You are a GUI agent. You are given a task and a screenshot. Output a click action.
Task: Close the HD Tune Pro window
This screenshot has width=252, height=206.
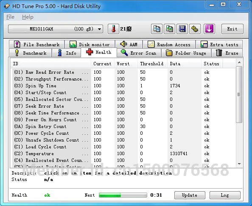[x=239, y=5]
